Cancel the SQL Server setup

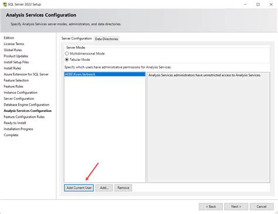(x=262, y=206)
